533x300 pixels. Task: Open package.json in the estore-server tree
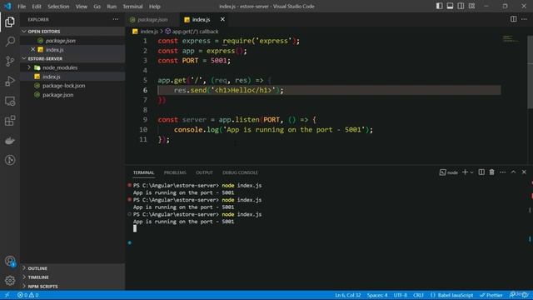(x=72, y=95)
